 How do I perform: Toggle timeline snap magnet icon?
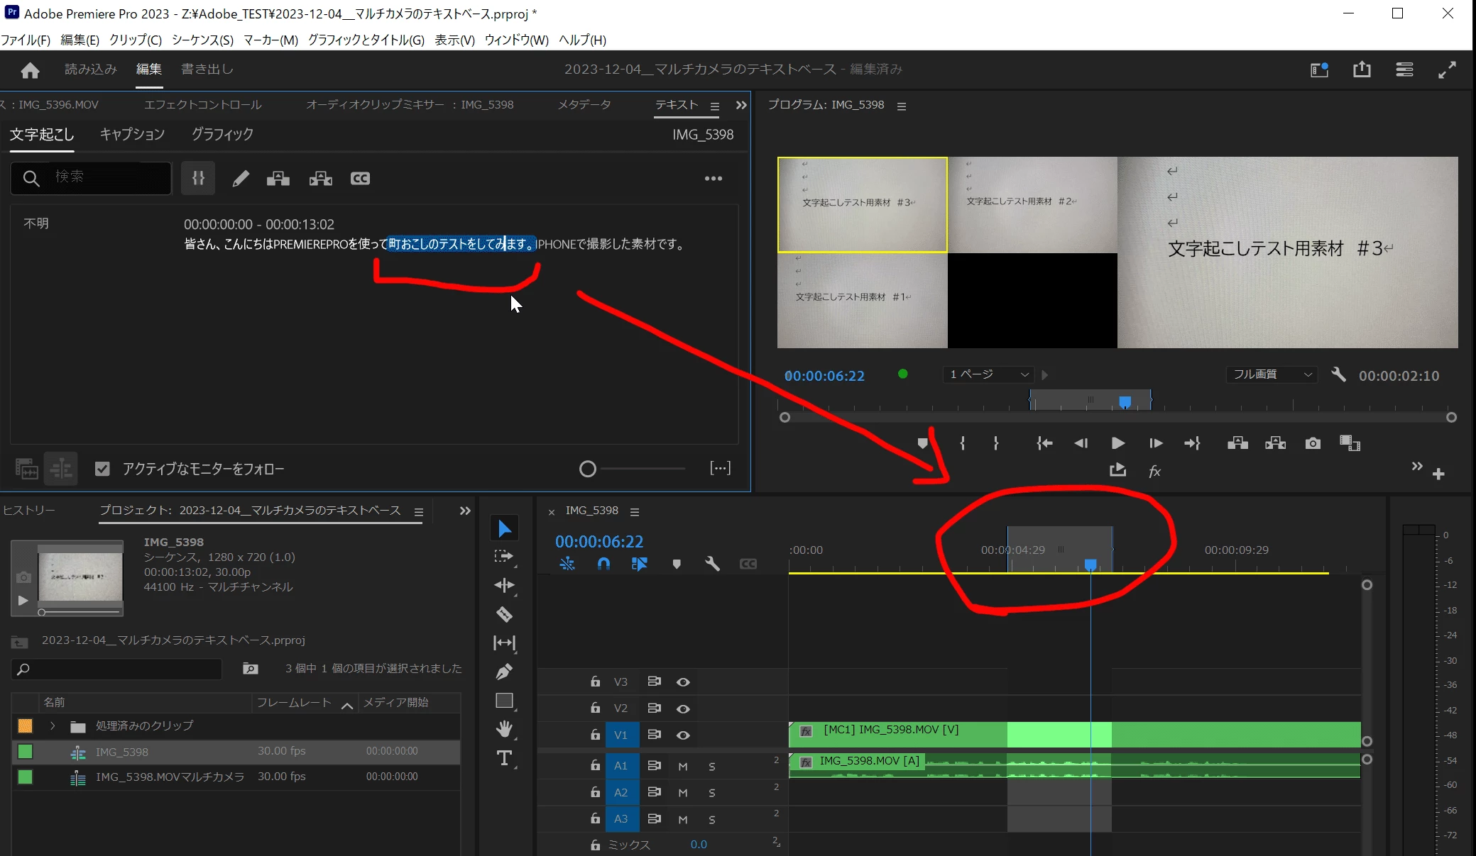coord(603,564)
